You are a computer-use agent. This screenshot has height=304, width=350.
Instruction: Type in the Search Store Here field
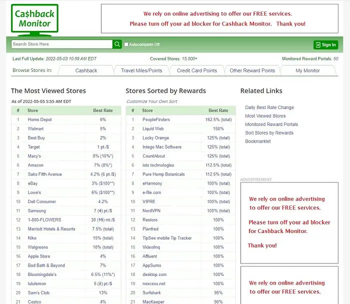[x=61, y=44]
